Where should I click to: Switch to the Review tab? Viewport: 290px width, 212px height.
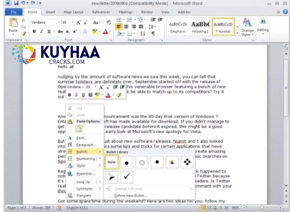click(147, 12)
